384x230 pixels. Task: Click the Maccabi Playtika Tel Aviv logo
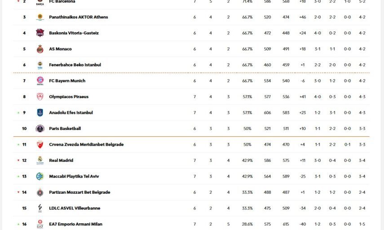coord(40,177)
